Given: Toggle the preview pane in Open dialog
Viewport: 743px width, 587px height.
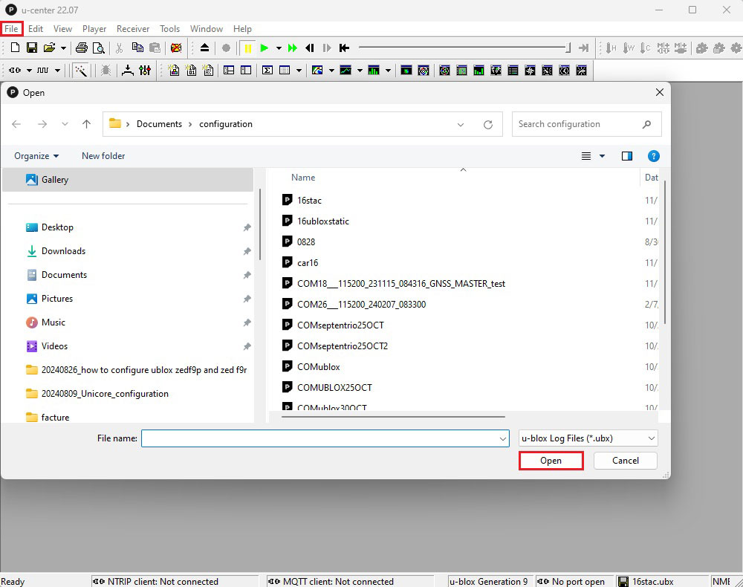Looking at the screenshot, I should [627, 156].
